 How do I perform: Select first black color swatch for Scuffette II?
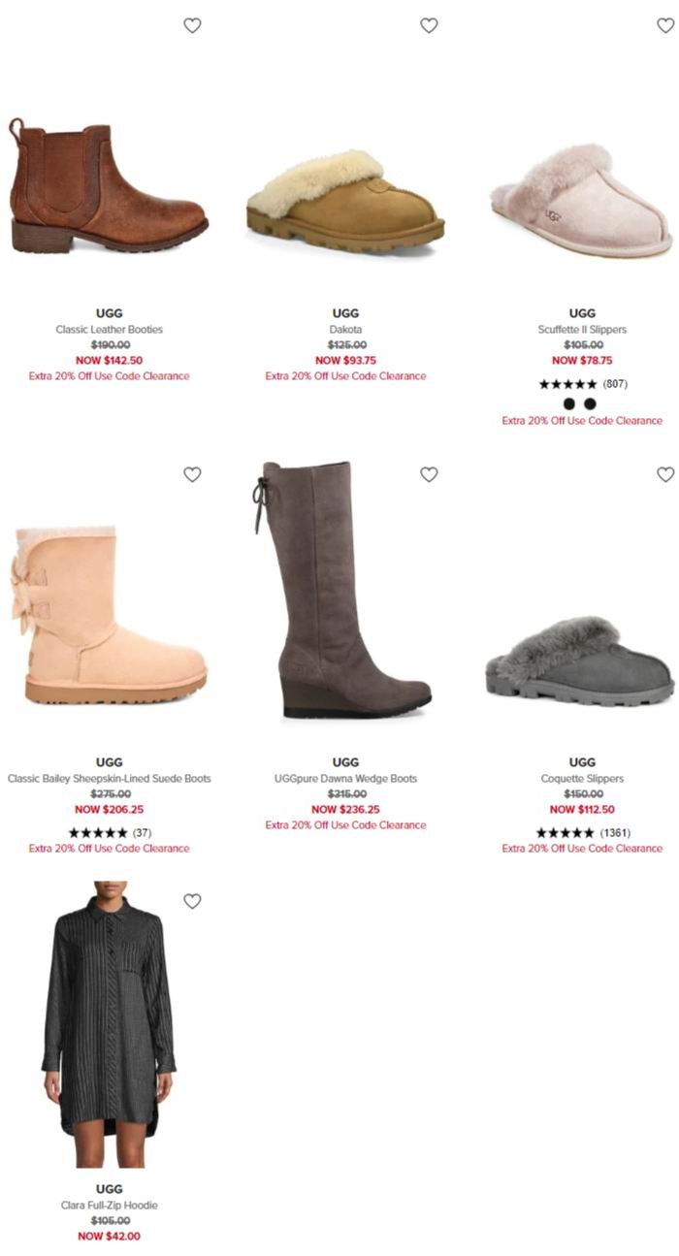pos(568,403)
